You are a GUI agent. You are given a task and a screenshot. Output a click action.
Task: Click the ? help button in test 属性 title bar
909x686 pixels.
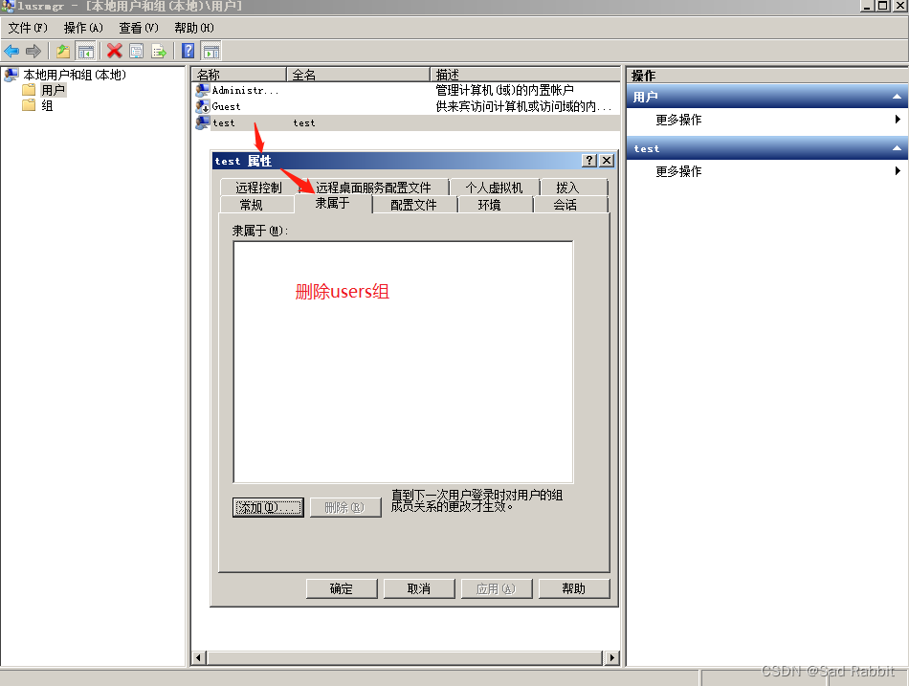point(589,161)
